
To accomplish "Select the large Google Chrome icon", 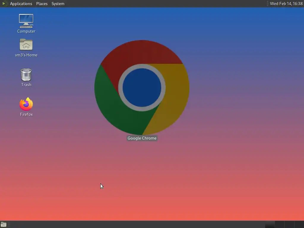I will 142,88.
